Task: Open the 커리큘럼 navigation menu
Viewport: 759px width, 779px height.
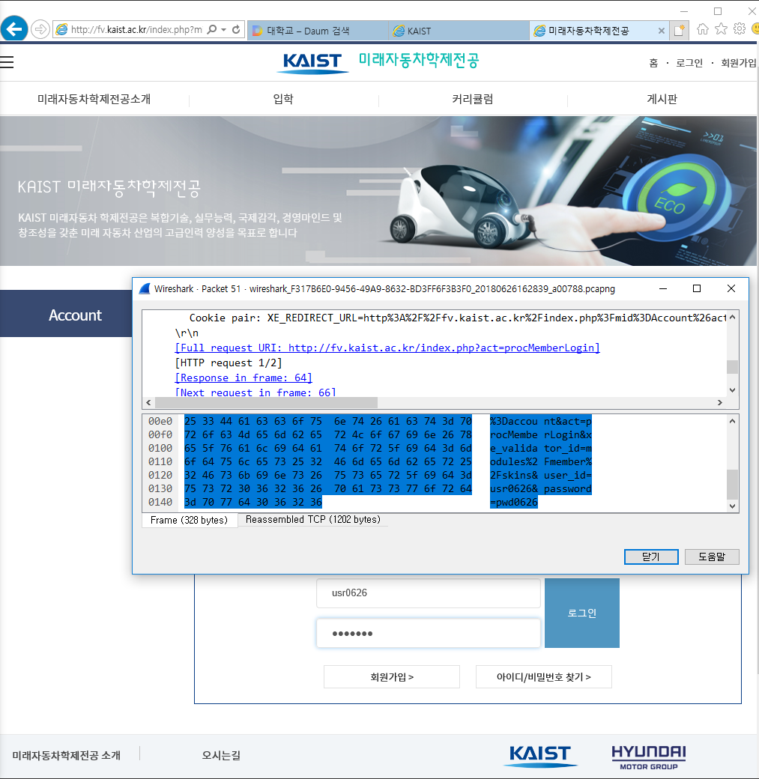Action: [472, 99]
